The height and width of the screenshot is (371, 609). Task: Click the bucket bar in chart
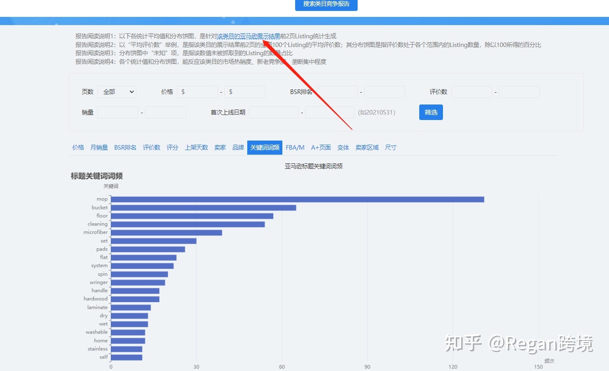[203, 208]
